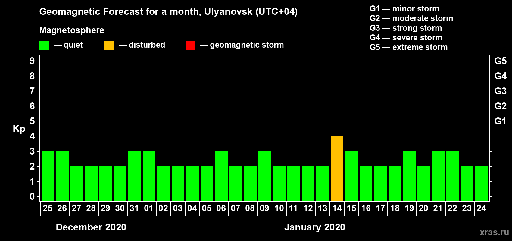The image size is (512, 241).
Task: Click the G4 label on the right axis
Action: click(x=500, y=76)
